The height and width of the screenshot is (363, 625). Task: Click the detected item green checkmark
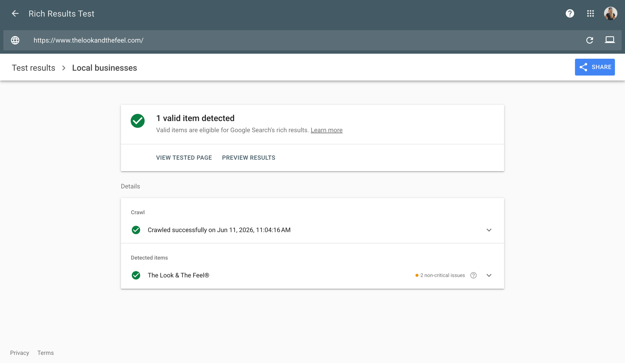[136, 275]
